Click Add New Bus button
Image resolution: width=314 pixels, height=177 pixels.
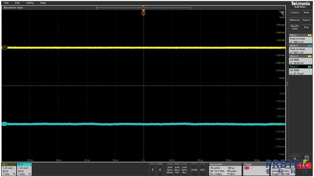pos(184,170)
